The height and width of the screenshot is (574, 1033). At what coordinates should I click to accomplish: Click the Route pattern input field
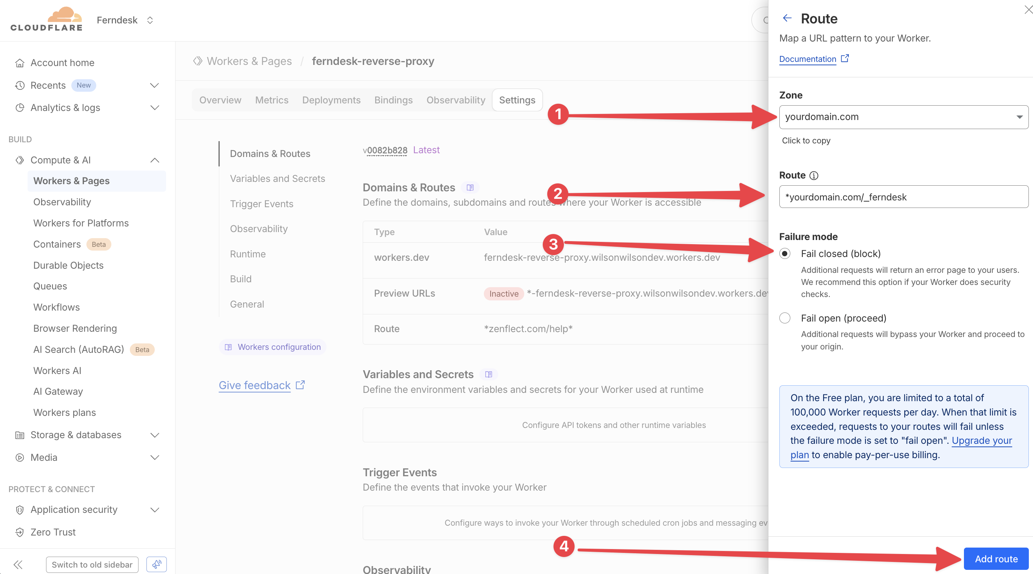click(903, 197)
